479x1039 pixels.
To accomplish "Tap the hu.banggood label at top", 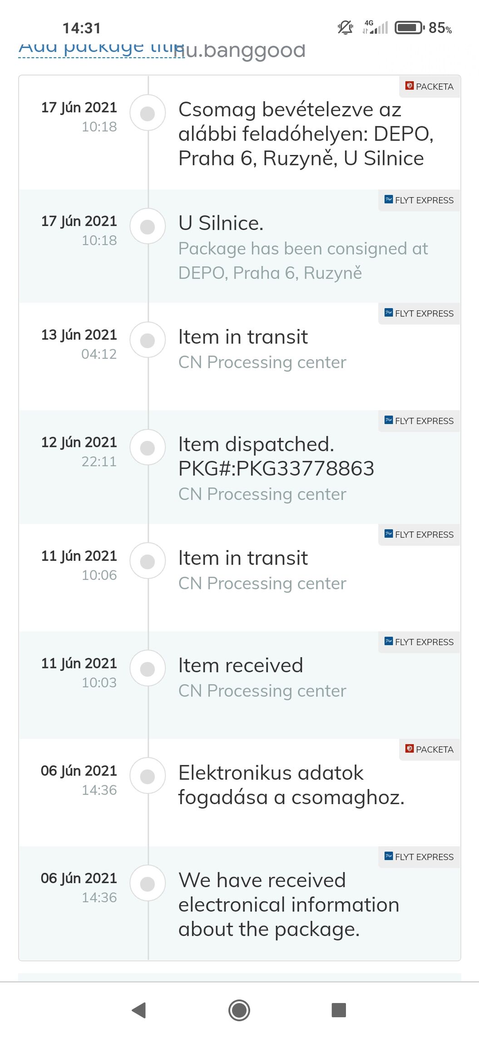I will pyautogui.click(x=239, y=50).
